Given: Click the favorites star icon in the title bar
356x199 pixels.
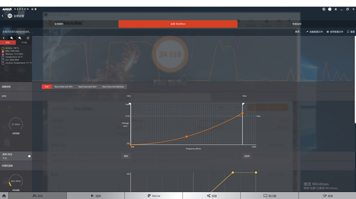Looking at the screenshot, I should coord(336,9).
